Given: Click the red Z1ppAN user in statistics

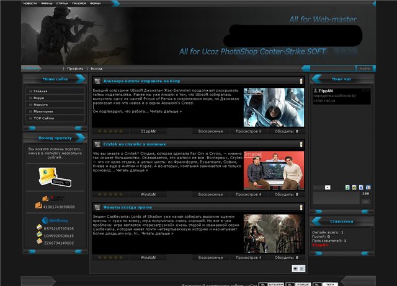Looking at the screenshot, I should click(x=320, y=245).
